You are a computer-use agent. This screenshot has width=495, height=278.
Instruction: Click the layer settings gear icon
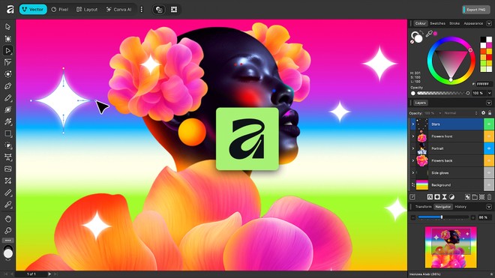pyautogui.click(x=483, y=113)
